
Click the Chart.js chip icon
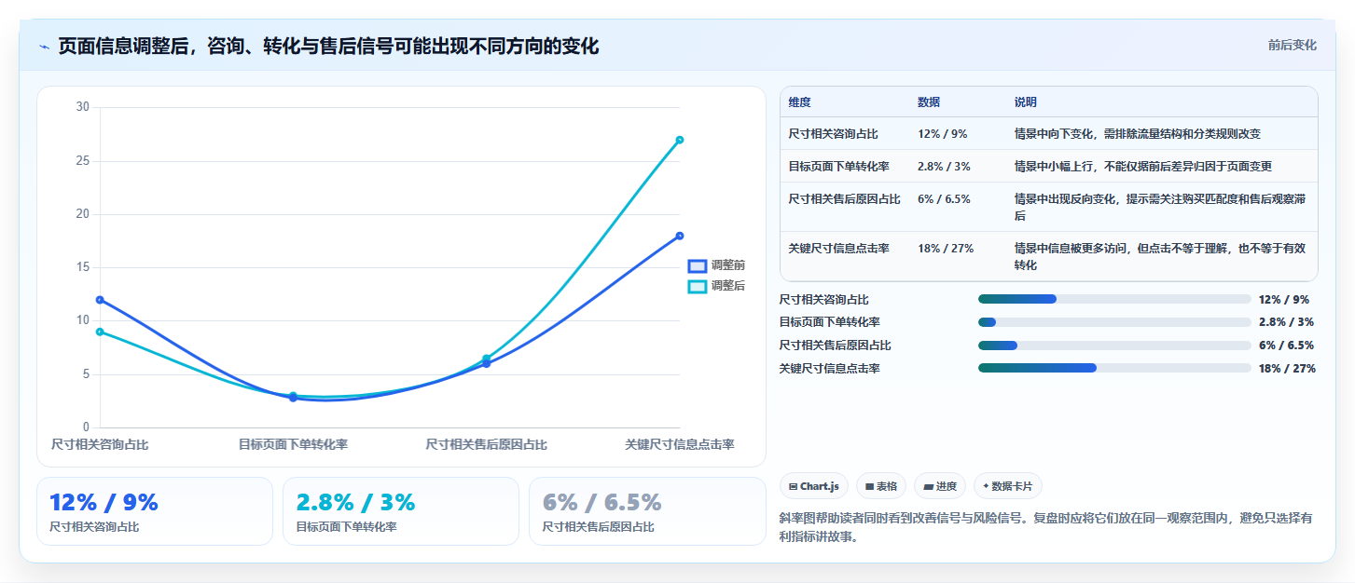[x=793, y=486]
